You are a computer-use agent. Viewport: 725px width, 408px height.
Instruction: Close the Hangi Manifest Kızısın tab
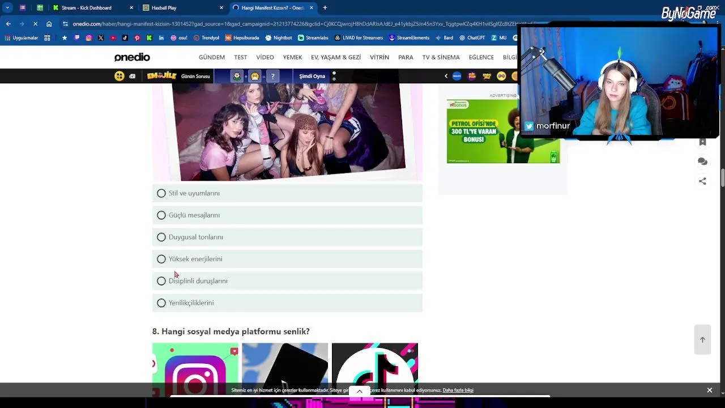[312, 8]
